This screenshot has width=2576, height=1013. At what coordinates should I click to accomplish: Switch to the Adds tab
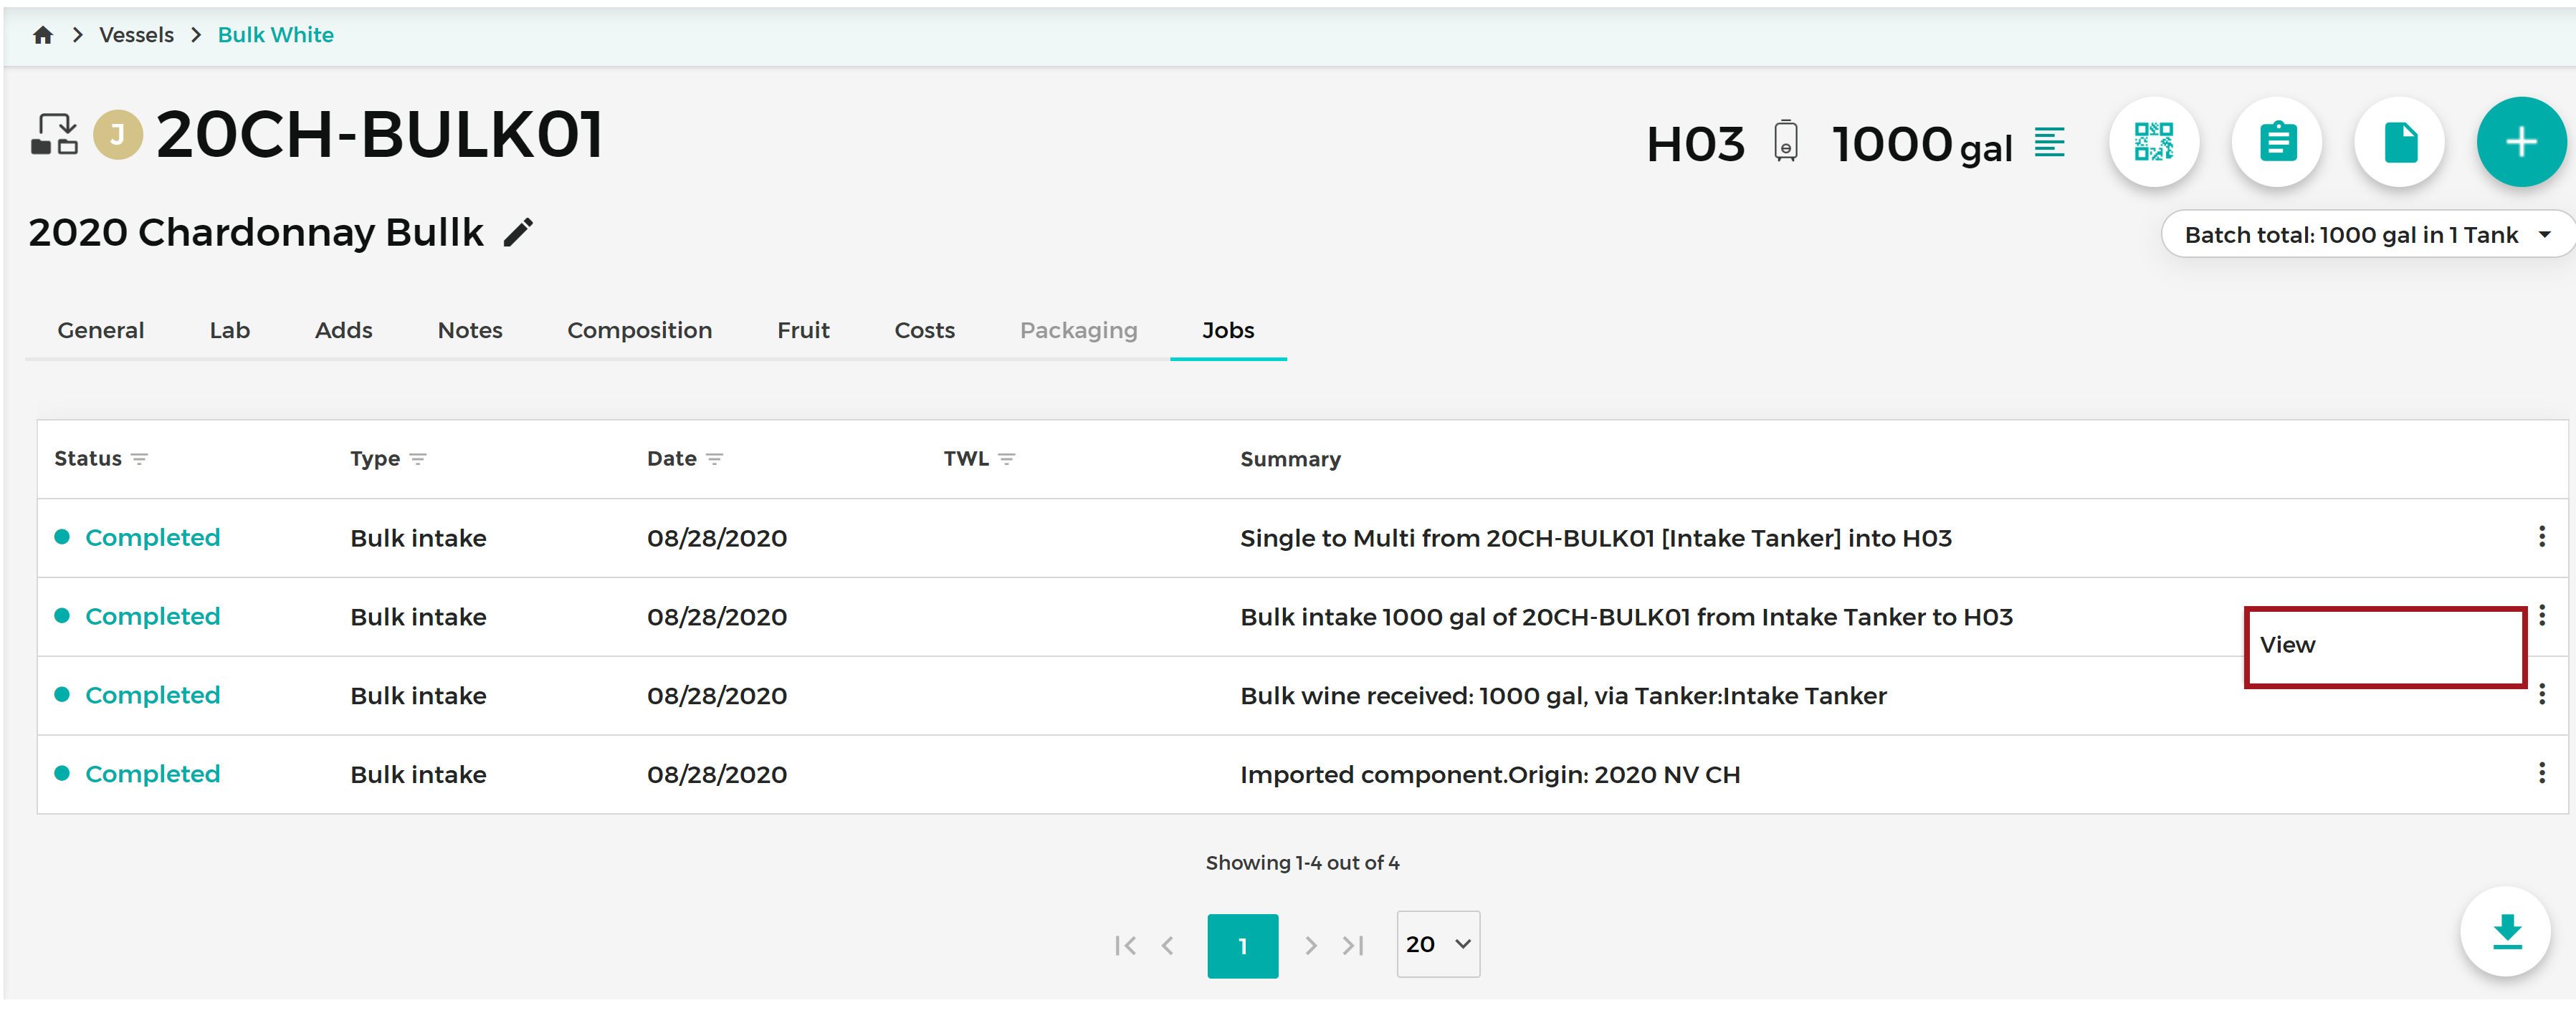[343, 330]
